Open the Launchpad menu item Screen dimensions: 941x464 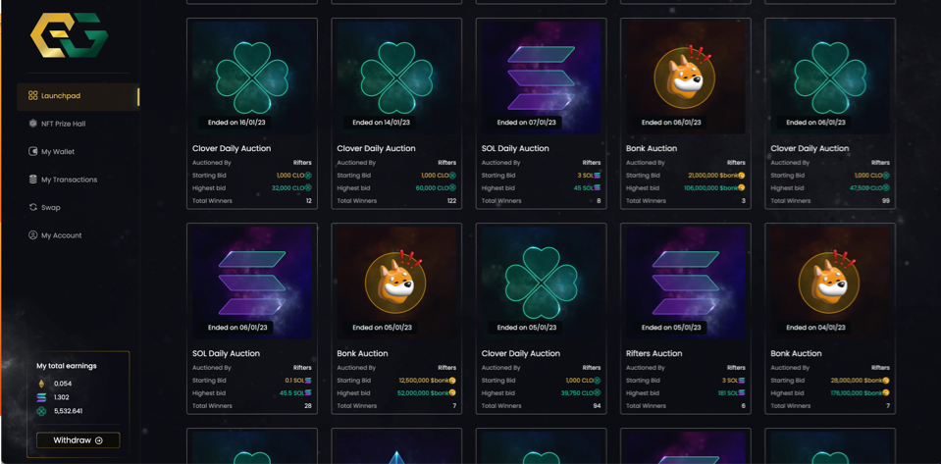(x=61, y=96)
